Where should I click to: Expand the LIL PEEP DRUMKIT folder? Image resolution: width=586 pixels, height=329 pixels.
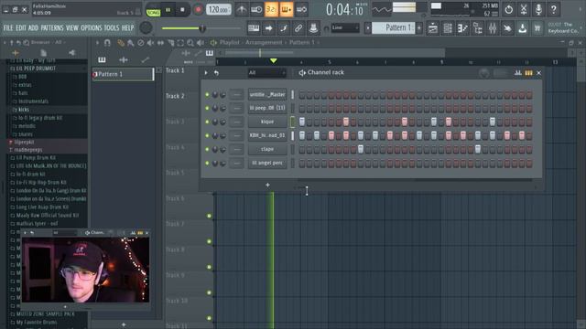click(36, 69)
